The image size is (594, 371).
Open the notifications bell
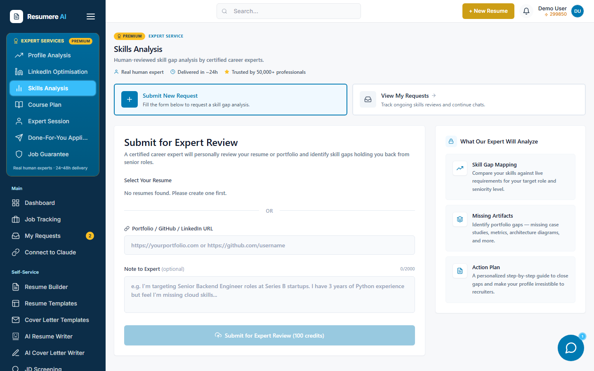[x=526, y=11]
